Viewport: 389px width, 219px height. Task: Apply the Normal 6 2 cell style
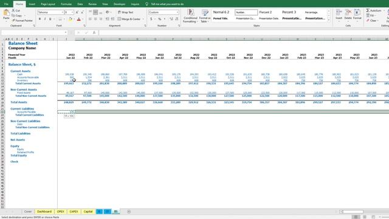tap(221, 12)
